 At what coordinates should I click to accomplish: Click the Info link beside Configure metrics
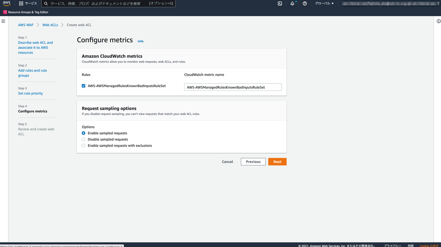(x=140, y=41)
